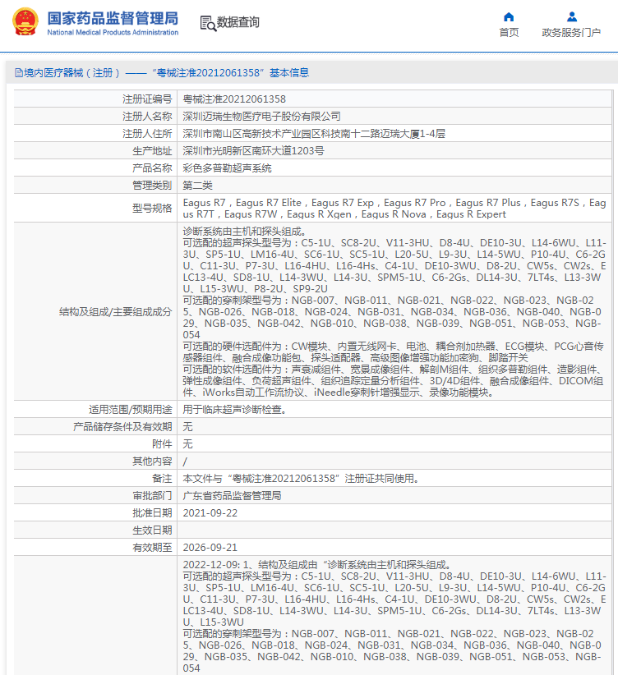Open the 政务服务门户 link

[x=571, y=32]
